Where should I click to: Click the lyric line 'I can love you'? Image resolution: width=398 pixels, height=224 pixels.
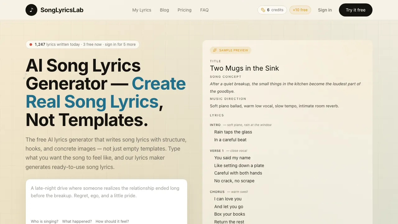click(x=228, y=199)
